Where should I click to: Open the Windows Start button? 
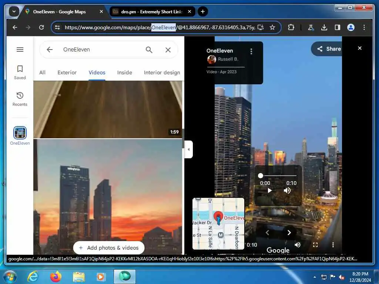[x=9, y=277]
